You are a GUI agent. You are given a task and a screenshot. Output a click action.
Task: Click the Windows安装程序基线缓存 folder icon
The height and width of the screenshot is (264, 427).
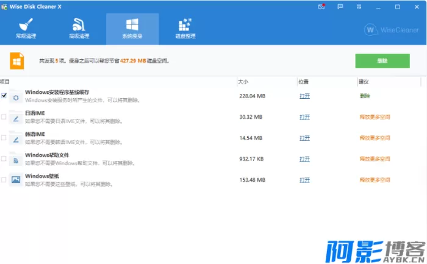(x=15, y=96)
